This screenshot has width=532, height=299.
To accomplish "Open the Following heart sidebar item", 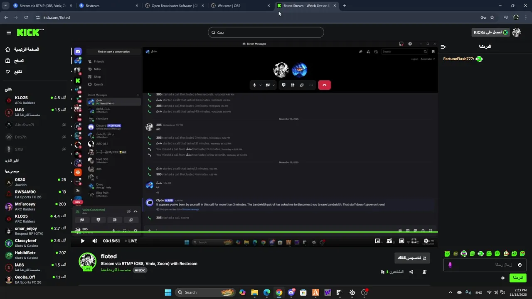I will (13, 72).
